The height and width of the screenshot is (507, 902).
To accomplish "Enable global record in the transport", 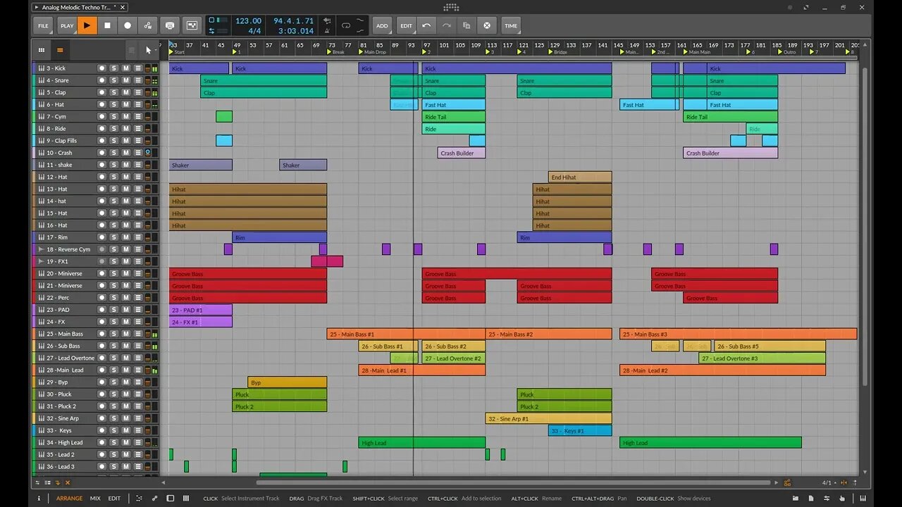I will (x=128, y=25).
